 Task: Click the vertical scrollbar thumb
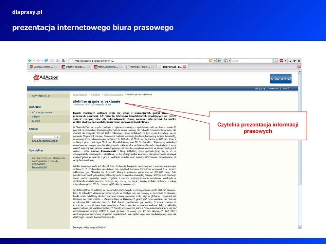tap(300, 129)
